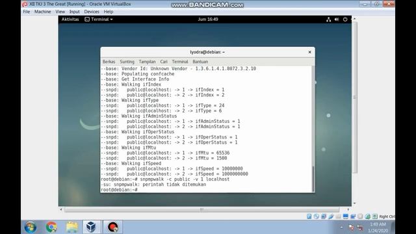
Task: Click the Bandicam recorder taskbar icon
Action: pos(112,227)
